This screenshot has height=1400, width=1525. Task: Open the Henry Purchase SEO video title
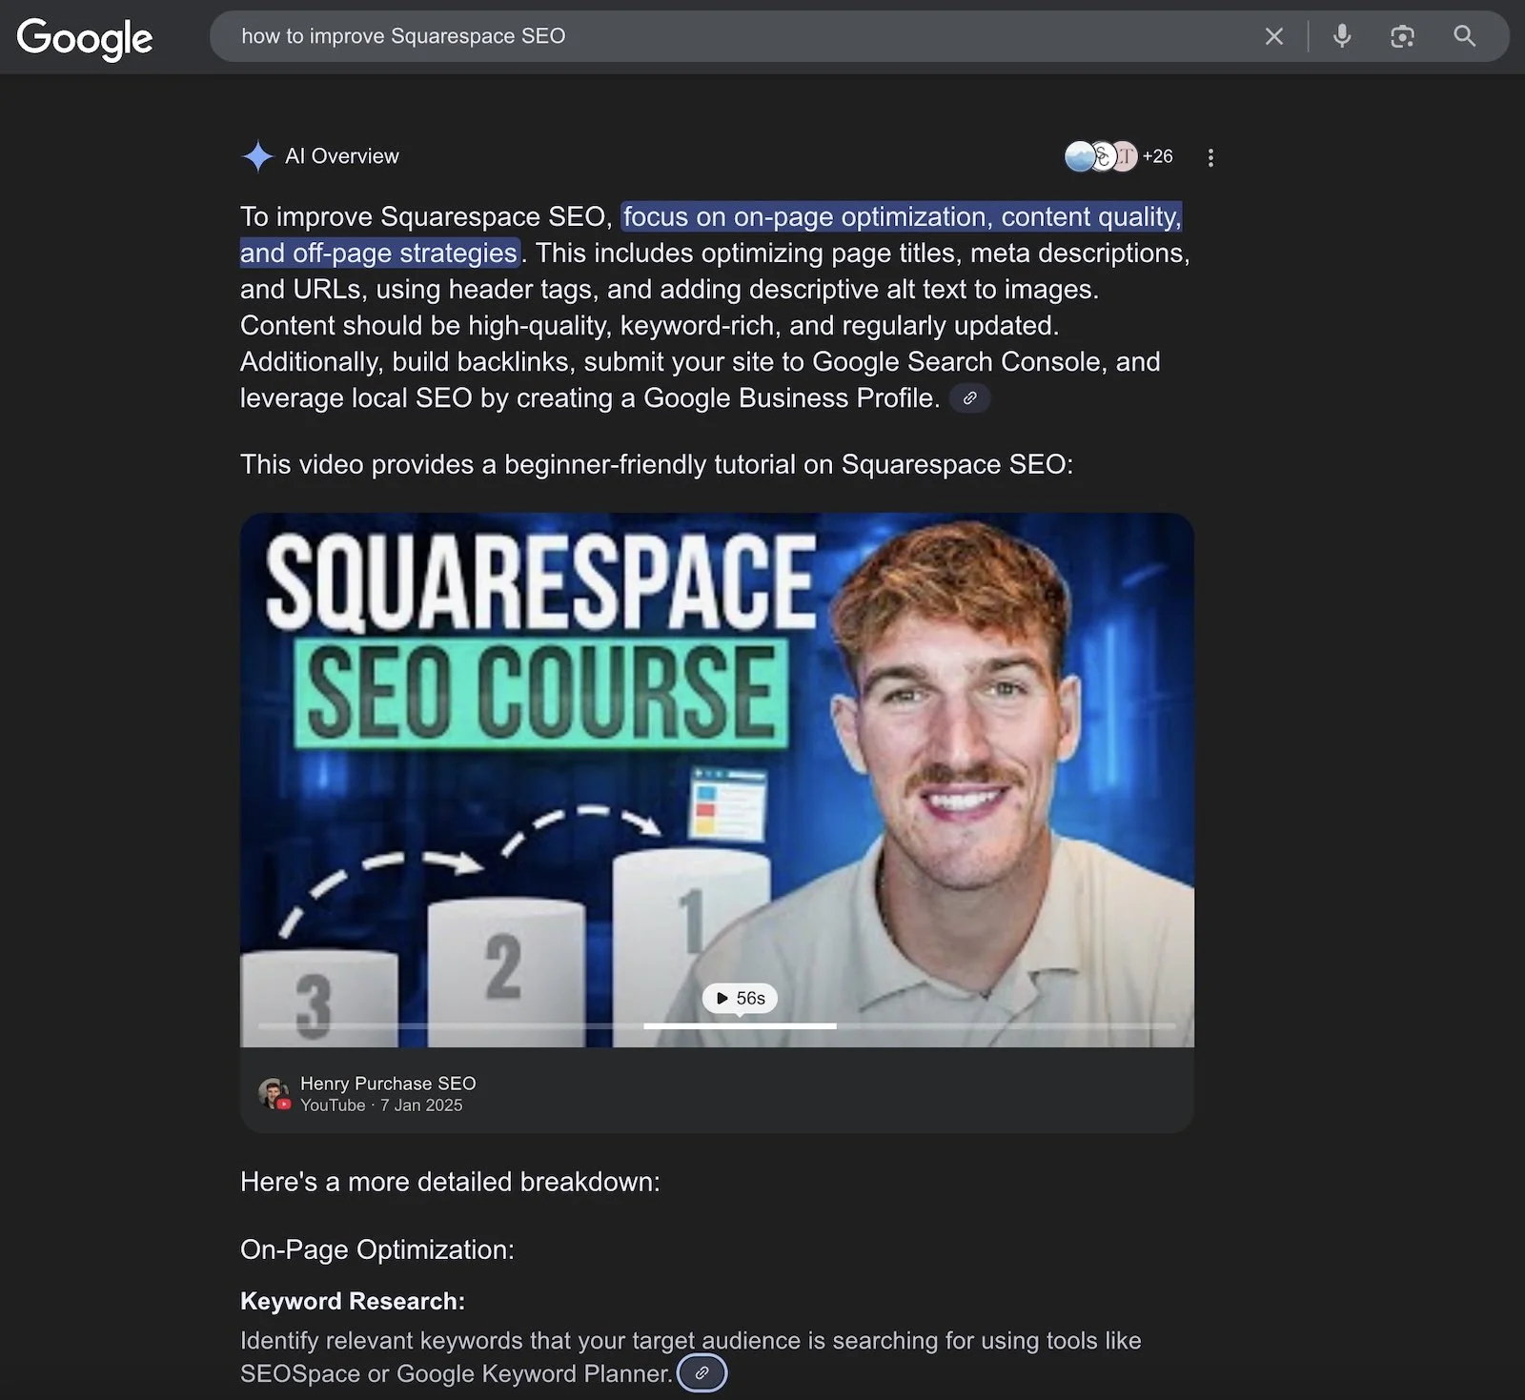[x=388, y=1084]
